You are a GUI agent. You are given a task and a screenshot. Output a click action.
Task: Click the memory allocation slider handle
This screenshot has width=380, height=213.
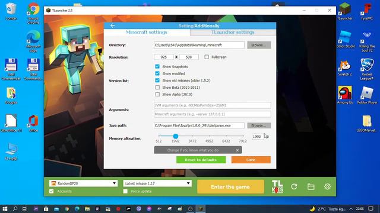click(176, 136)
